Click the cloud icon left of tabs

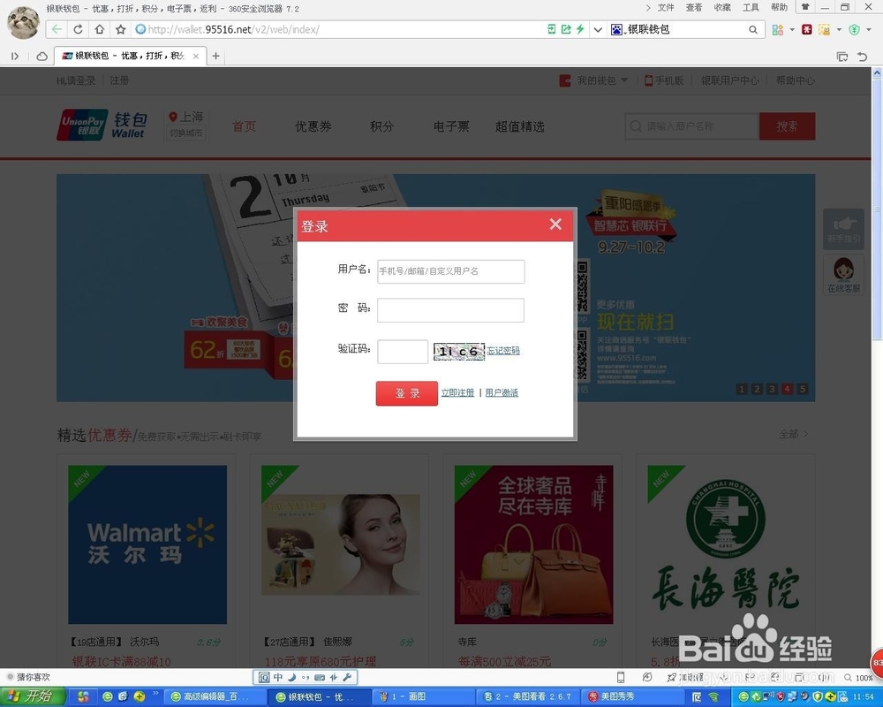pos(42,56)
